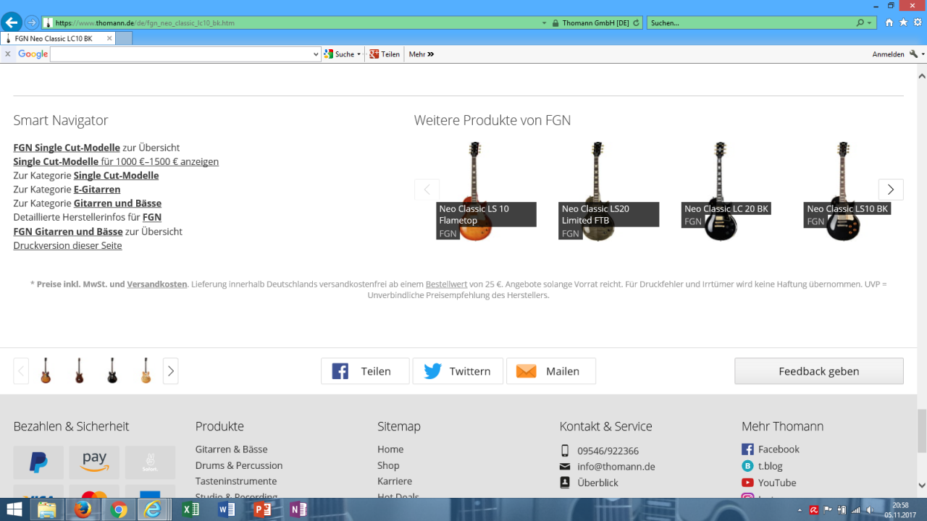
Task: Open the Drums & Percussion product link
Action: coord(239,465)
